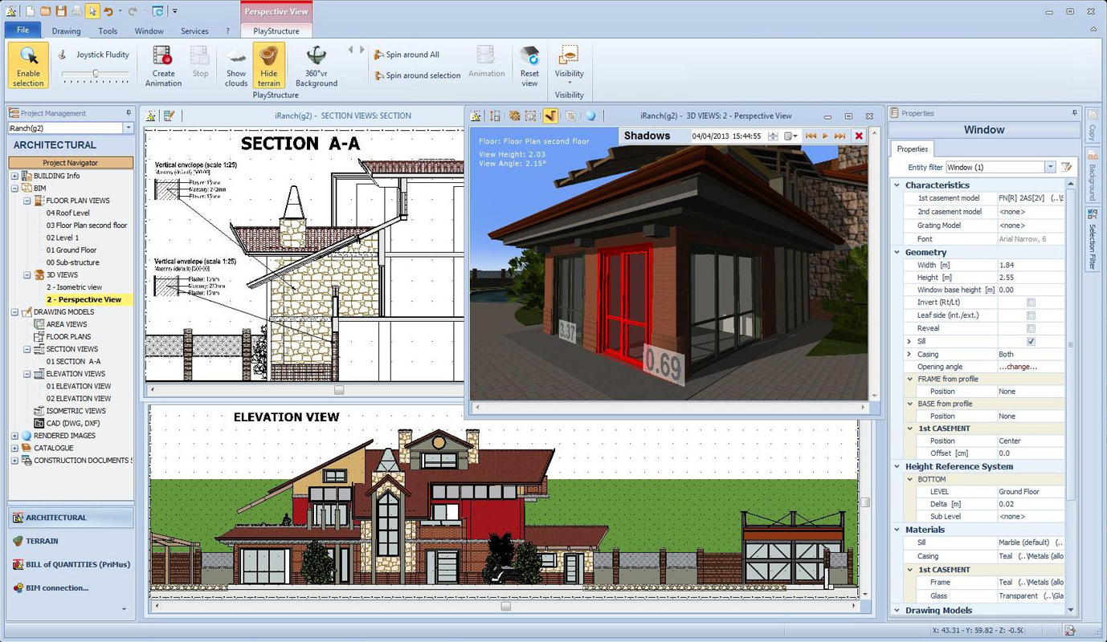
Task: Toggle the Show clouds icon
Action: click(236, 65)
